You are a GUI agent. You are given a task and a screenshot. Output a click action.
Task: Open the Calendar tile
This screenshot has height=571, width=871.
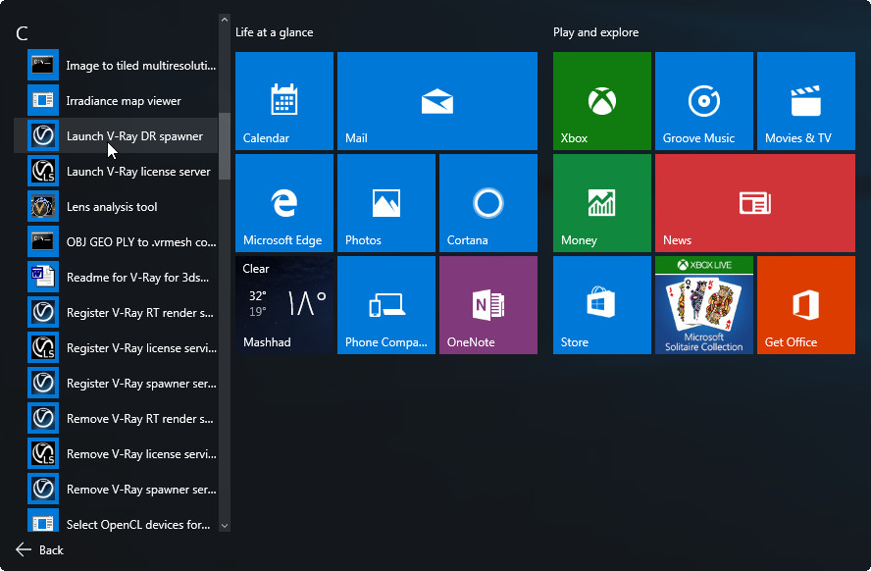[x=284, y=101]
